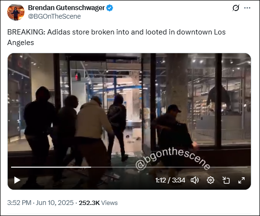Play the Adidas store looting video

coord(17,180)
